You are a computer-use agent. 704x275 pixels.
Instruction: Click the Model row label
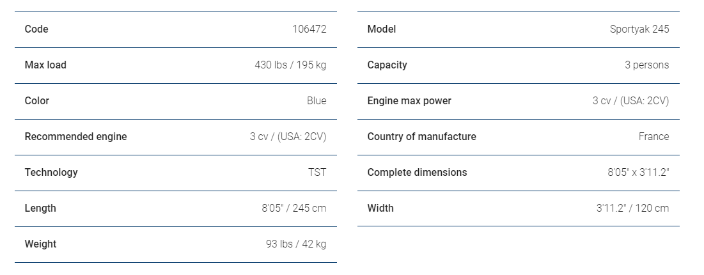pyautogui.click(x=382, y=29)
